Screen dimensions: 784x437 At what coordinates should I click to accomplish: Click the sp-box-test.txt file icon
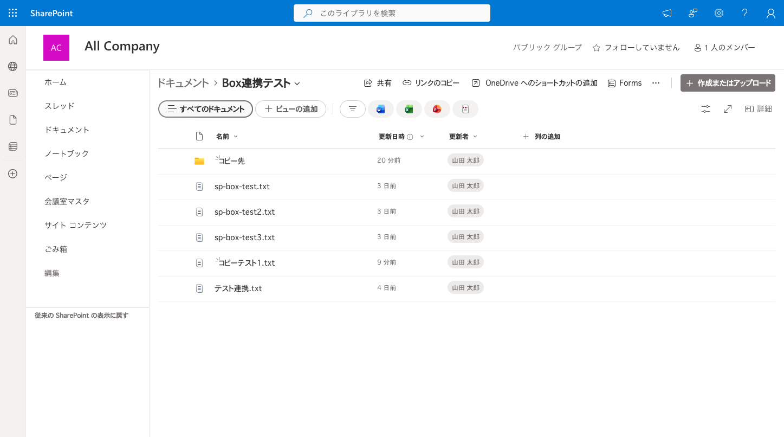point(199,187)
